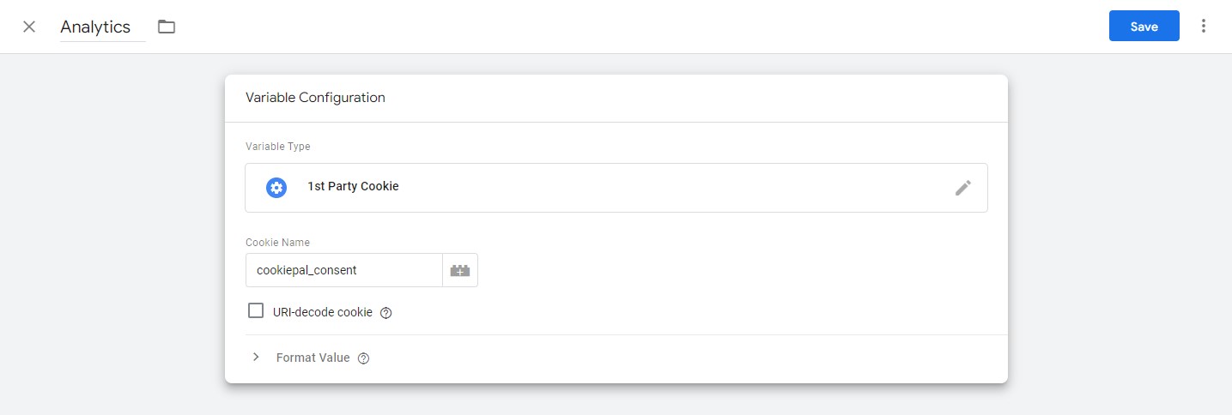Click the Cookie Name field label
This screenshot has width=1232, height=415.
click(x=277, y=243)
